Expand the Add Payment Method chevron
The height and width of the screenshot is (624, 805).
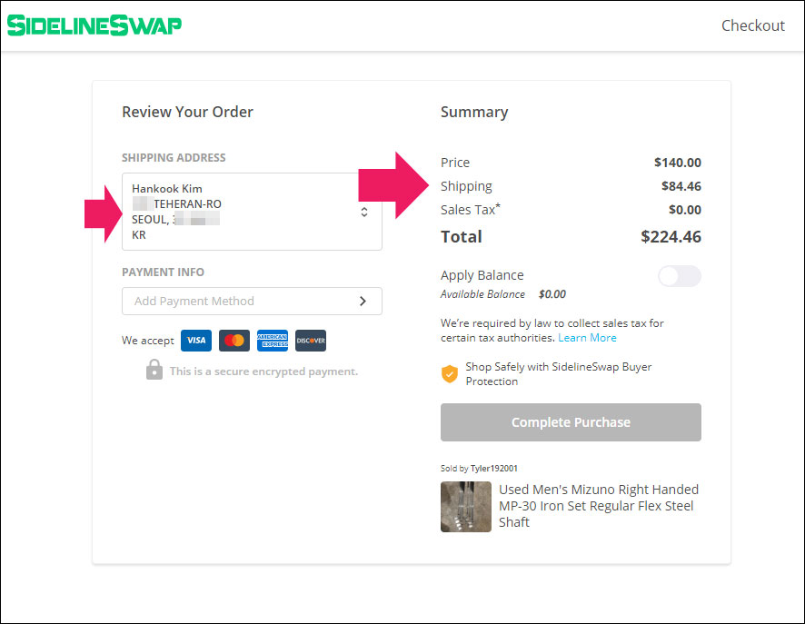363,302
